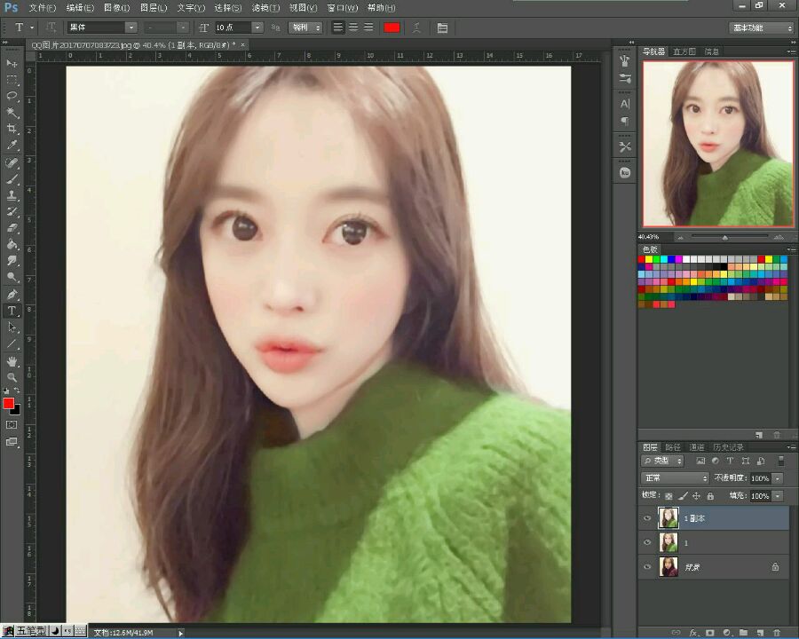Image resolution: width=799 pixels, height=639 pixels.
Task: Open the font family dropdown 黑体
Action: click(x=101, y=28)
